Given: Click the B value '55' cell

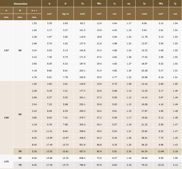Looking at the screenshot, I should pyautogui.click(x=20, y=158).
